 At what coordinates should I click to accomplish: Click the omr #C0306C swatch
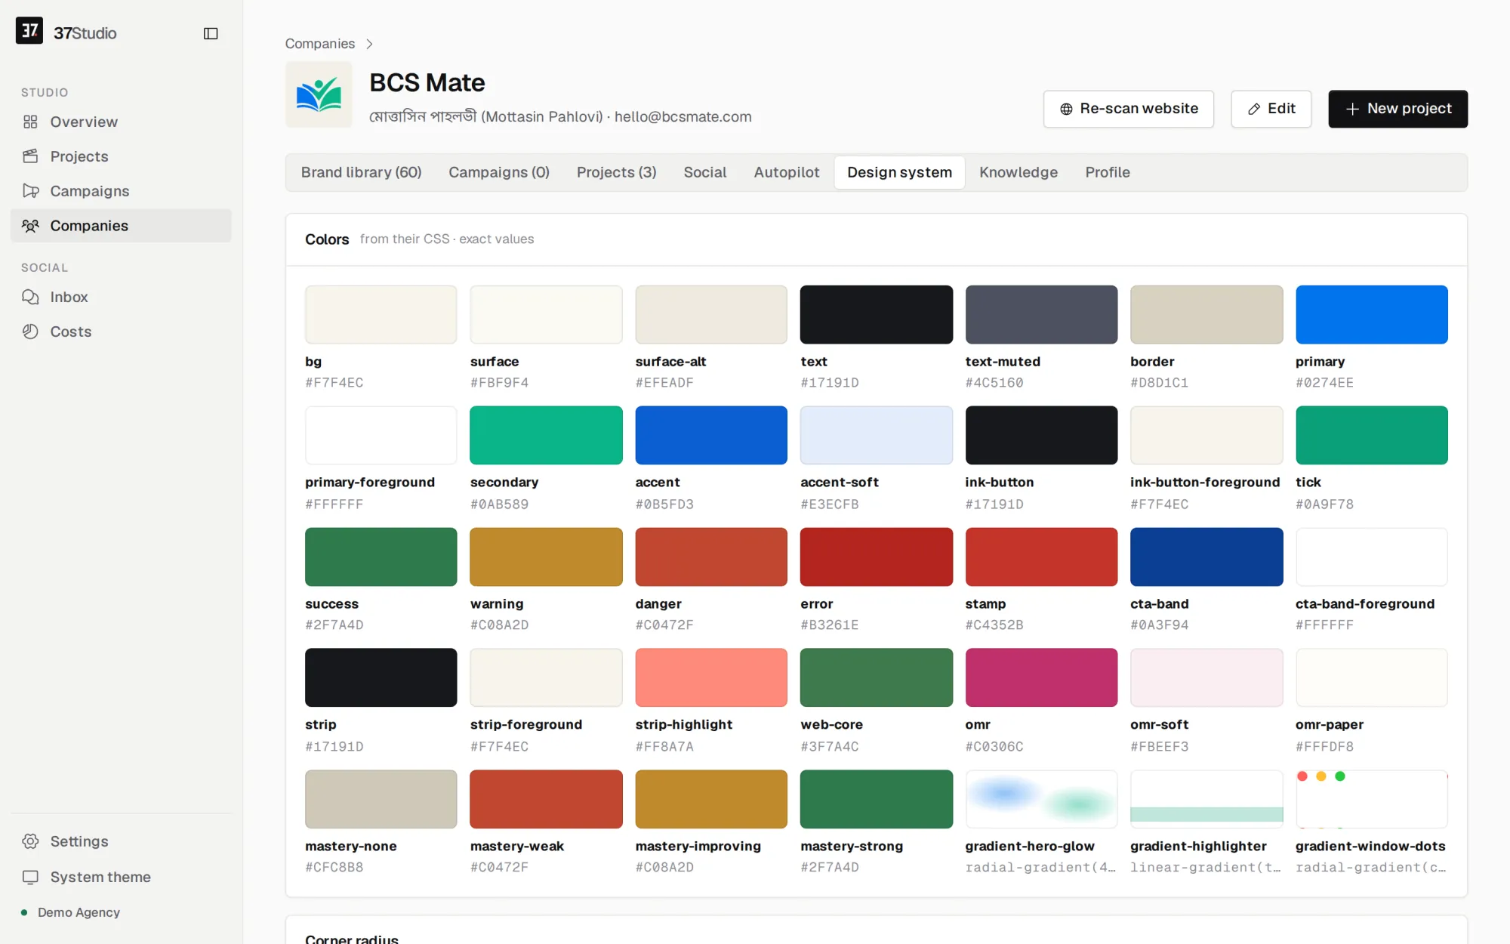1041,677
